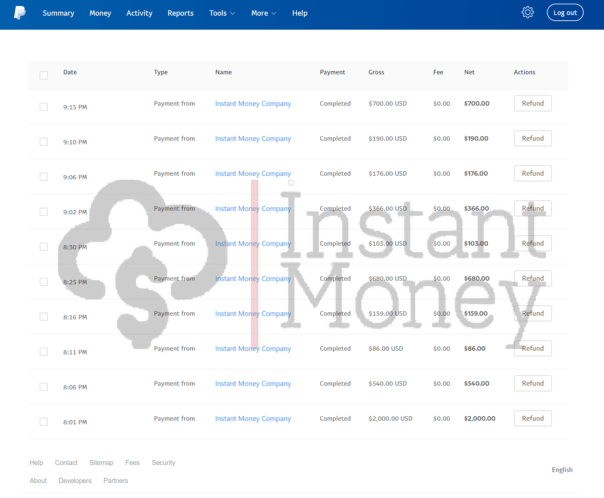Open the settings gear icon

click(x=528, y=12)
